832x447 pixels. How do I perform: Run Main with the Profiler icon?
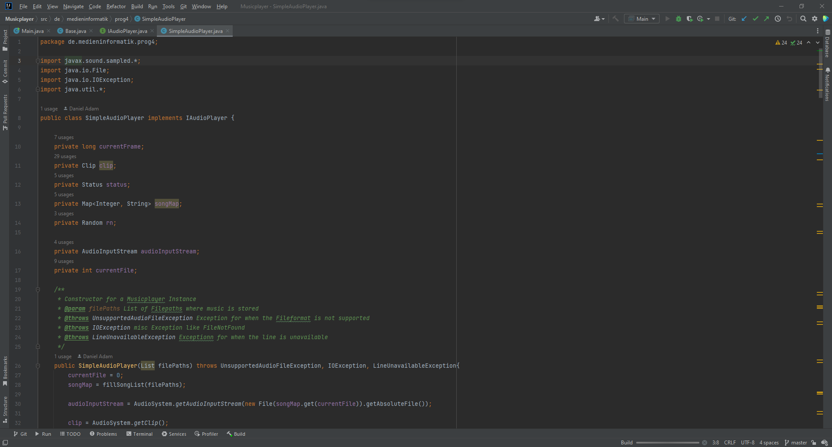tap(700, 19)
